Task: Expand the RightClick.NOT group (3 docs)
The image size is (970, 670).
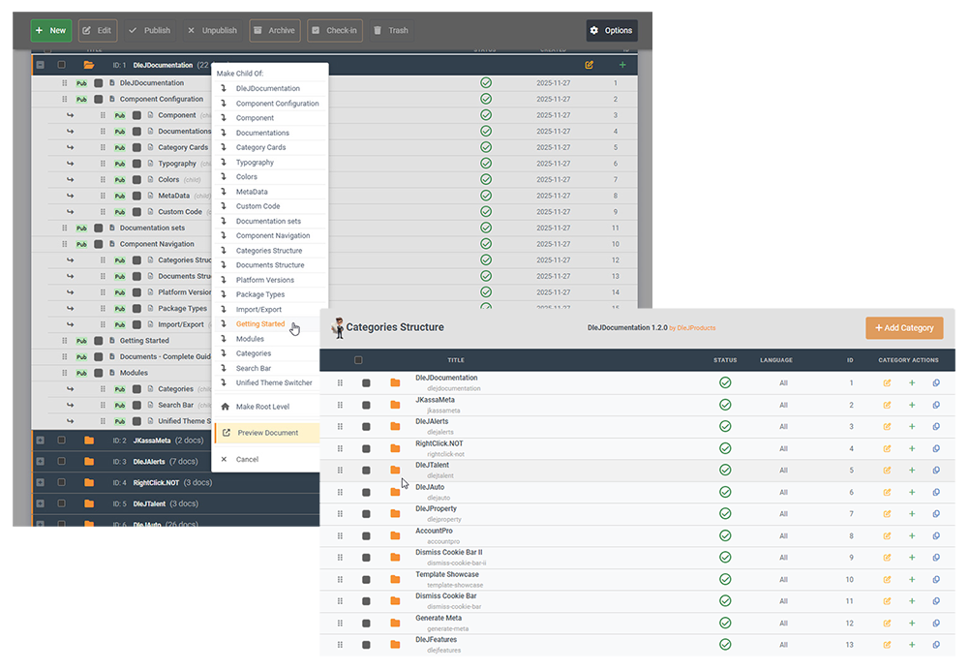Action: (x=40, y=482)
